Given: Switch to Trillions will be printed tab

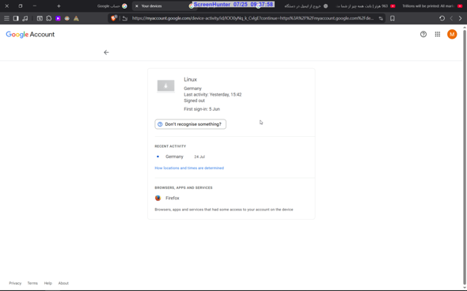Looking at the screenshot, I should (432, 6).
